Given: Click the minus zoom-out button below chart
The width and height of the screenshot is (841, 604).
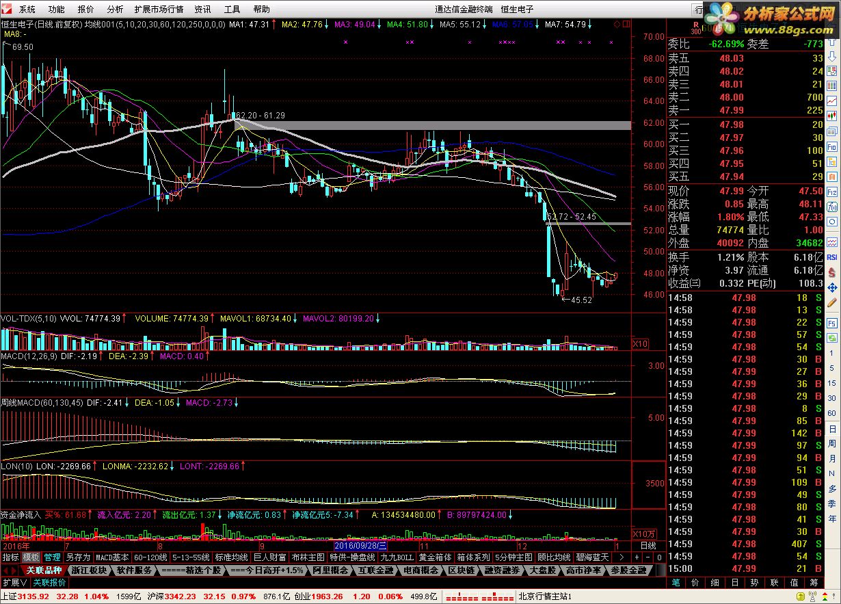Looking at the screenshot, I should coord(648,557).
